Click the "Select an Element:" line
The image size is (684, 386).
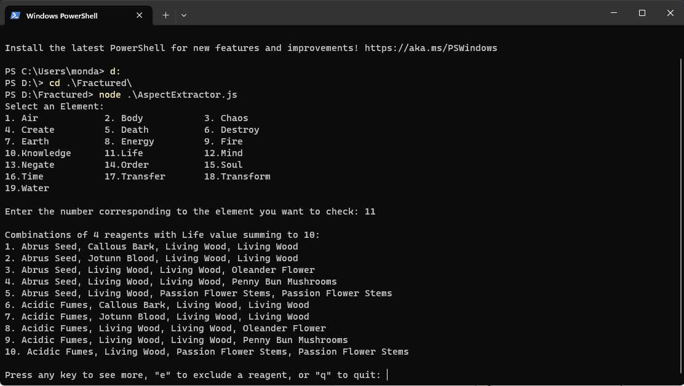55,106
